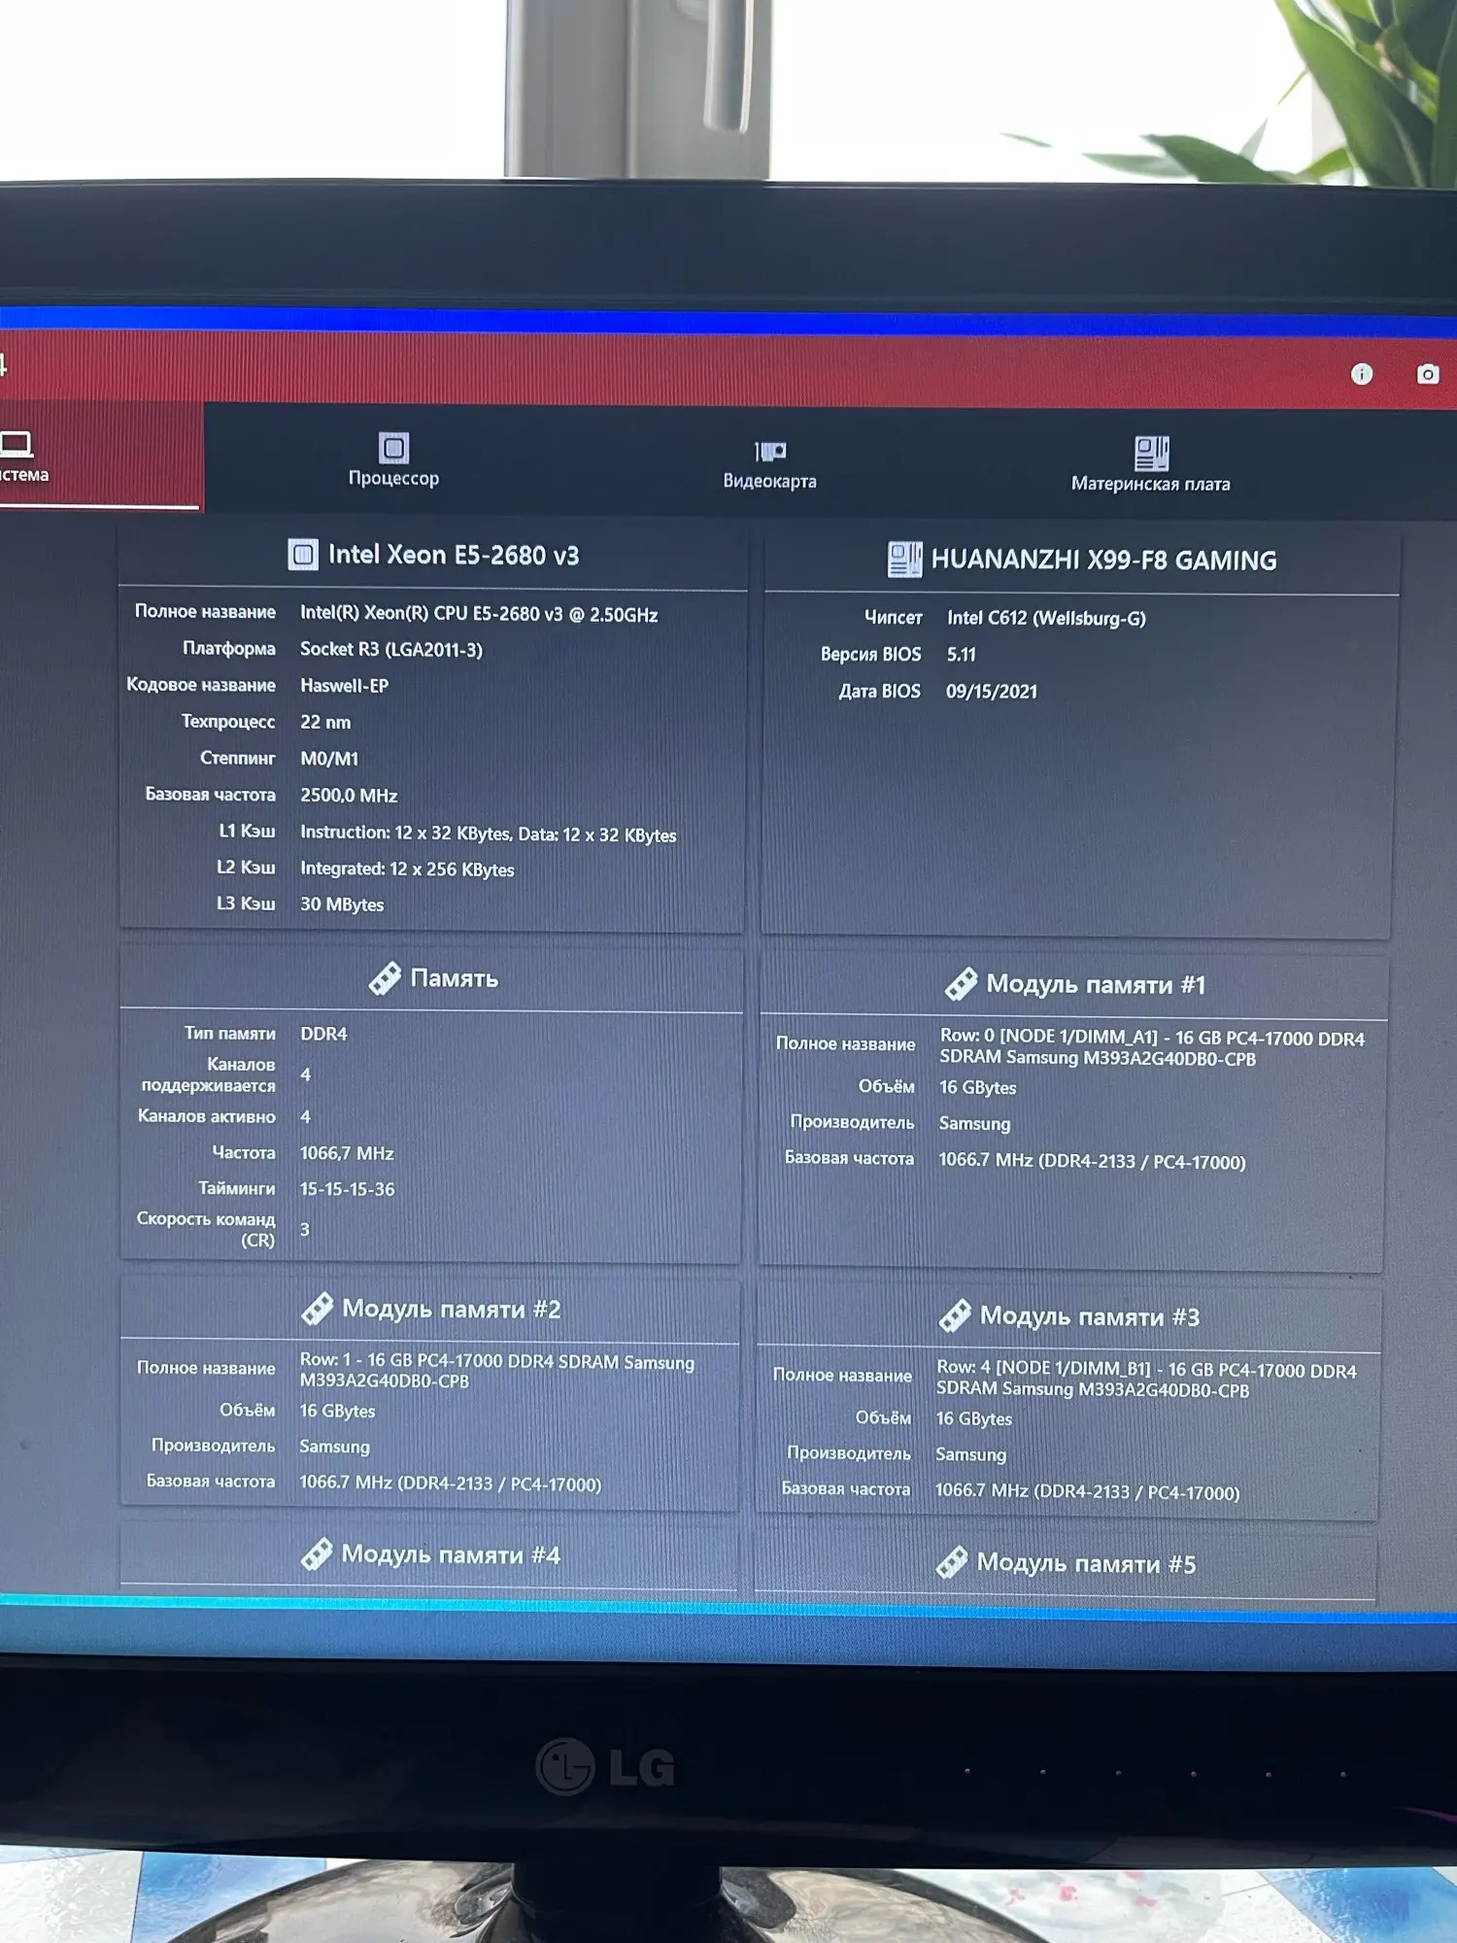Click the camera screenshot icon
The height and width of the screenshot is (1943, 1457).
pyautogui.click(x=1427, y=374)
